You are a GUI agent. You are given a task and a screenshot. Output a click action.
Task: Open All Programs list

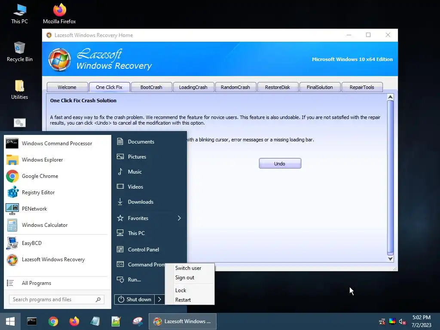click(x=57, y=283)
